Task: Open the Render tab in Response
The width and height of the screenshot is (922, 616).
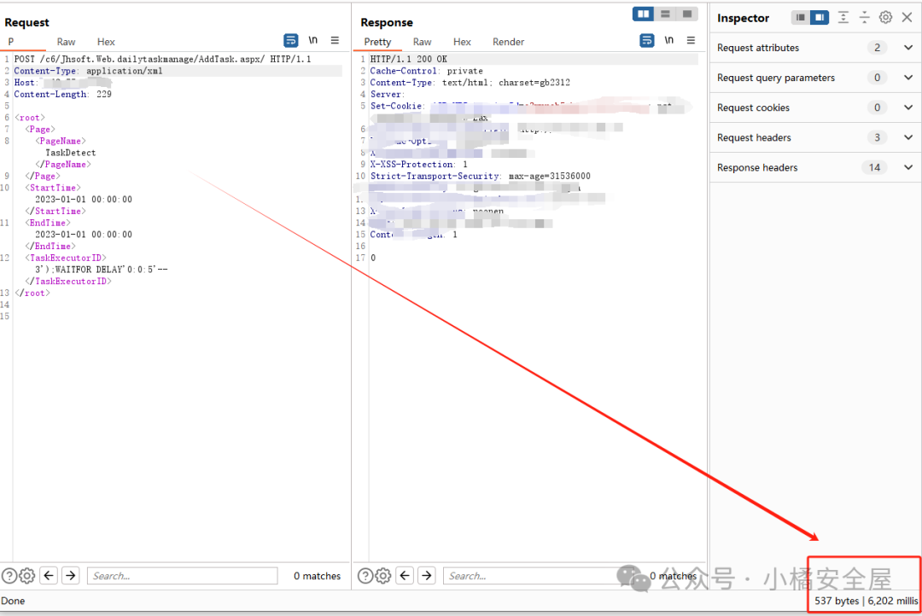Action: coord(508,42)
